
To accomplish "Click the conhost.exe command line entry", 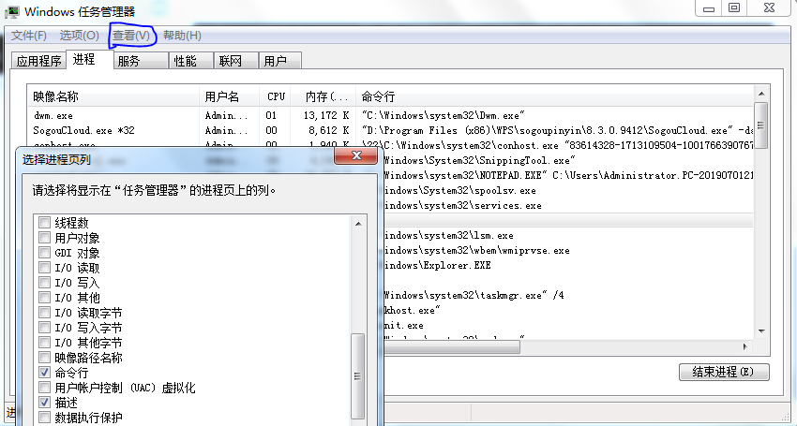I will coord(558,145).
